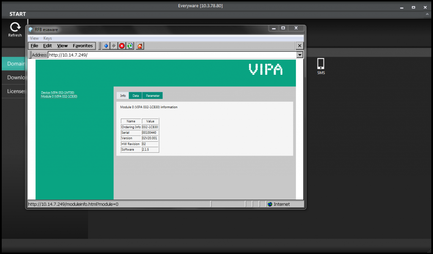Select the Download sidebar item
The width and height of the screenshot is (433, 254).
14,78
